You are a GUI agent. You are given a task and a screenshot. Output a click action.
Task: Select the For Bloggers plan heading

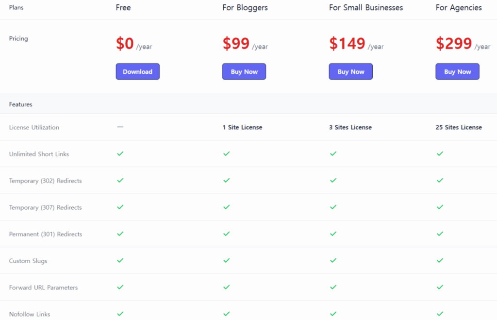[245, 8]
